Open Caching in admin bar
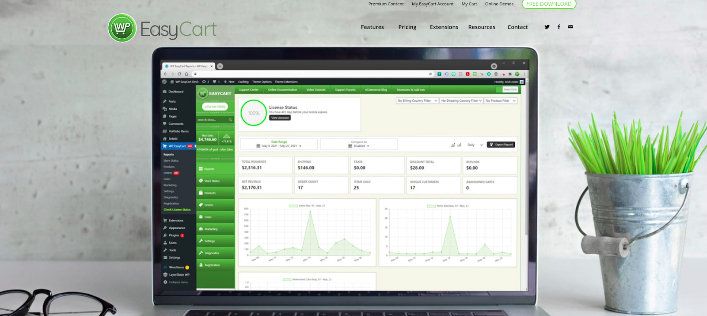The height and width of the screenshot is (316, 707). coord(243,82)
